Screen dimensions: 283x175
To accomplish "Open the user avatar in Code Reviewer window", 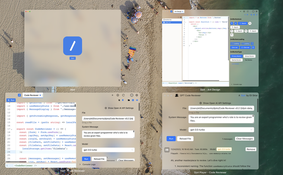I will tap(132, 95).
